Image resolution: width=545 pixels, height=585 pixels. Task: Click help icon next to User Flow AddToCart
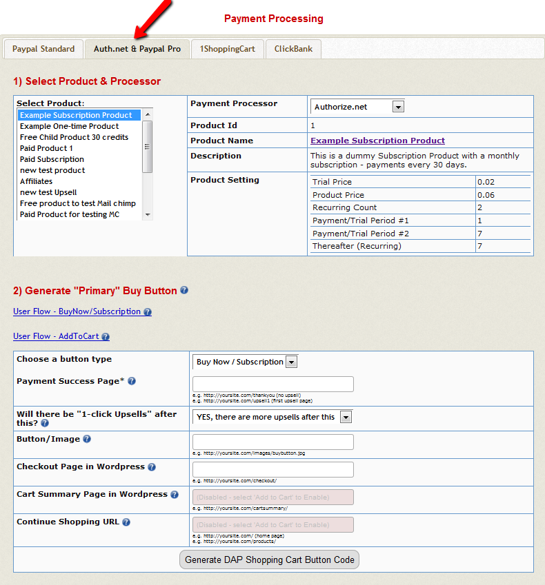(x=106, y=337)
